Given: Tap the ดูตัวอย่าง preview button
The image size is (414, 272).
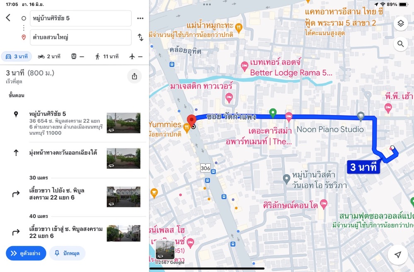Looking at the screenshot, I should (x=26, y=253).
